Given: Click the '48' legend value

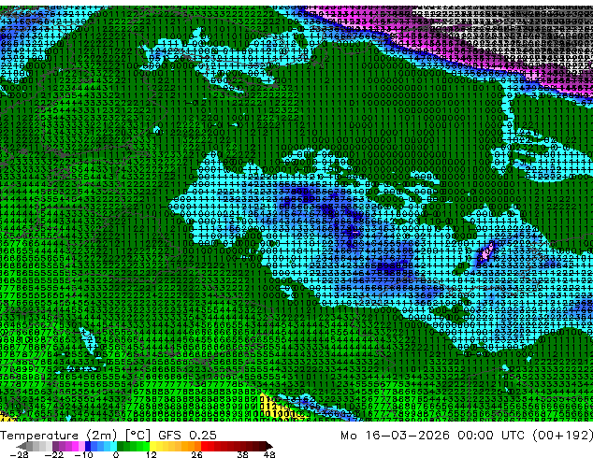Looking at the screenshot, I should point(269,454).
